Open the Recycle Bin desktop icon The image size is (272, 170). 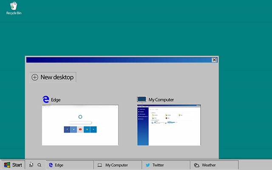(14, 8)
